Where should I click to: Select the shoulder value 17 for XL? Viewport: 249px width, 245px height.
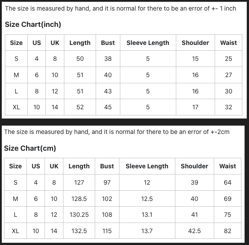195,107
